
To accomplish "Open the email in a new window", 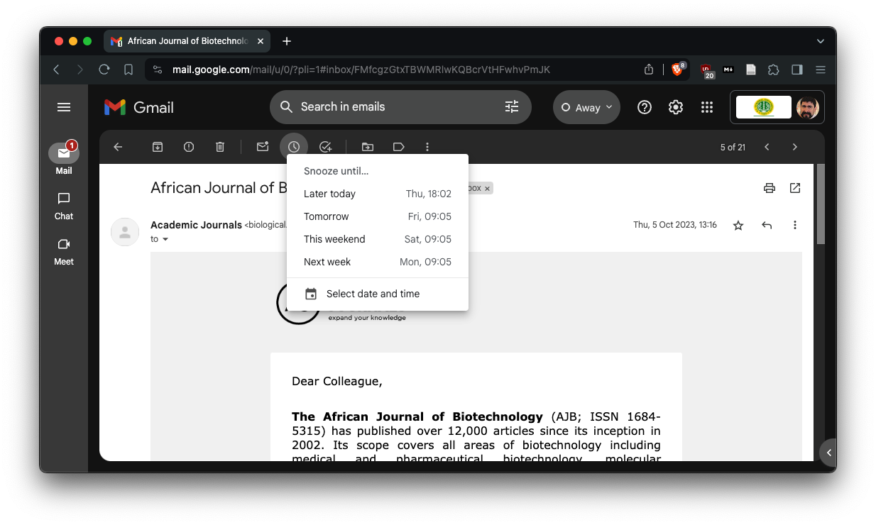I will pos(795,188).
